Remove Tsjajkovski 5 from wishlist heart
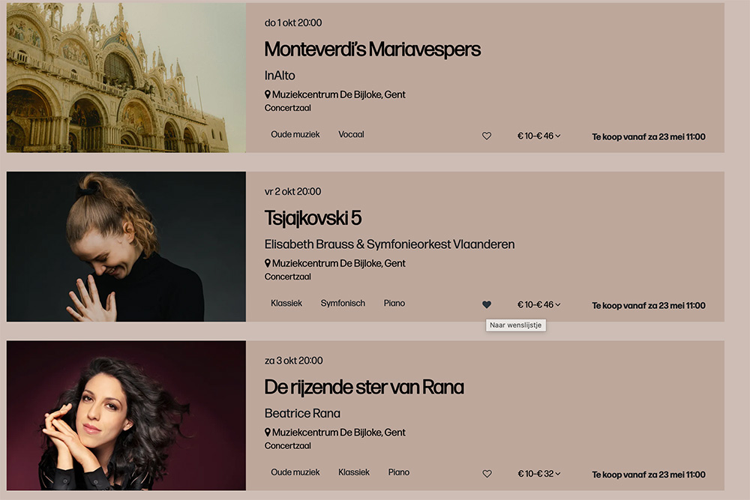The width and height of the screenshot is (750, 500). [487, 304]
